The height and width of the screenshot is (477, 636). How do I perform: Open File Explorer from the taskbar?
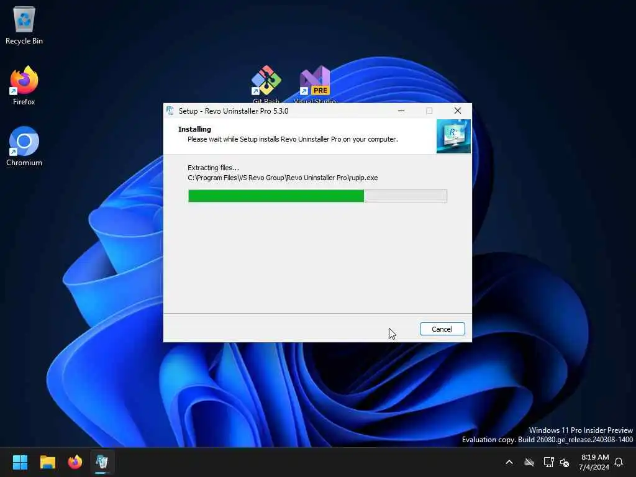pos(47,462)
